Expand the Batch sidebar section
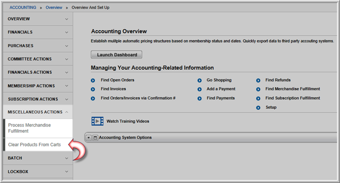 pyautogui.click(x=38, y=158)
